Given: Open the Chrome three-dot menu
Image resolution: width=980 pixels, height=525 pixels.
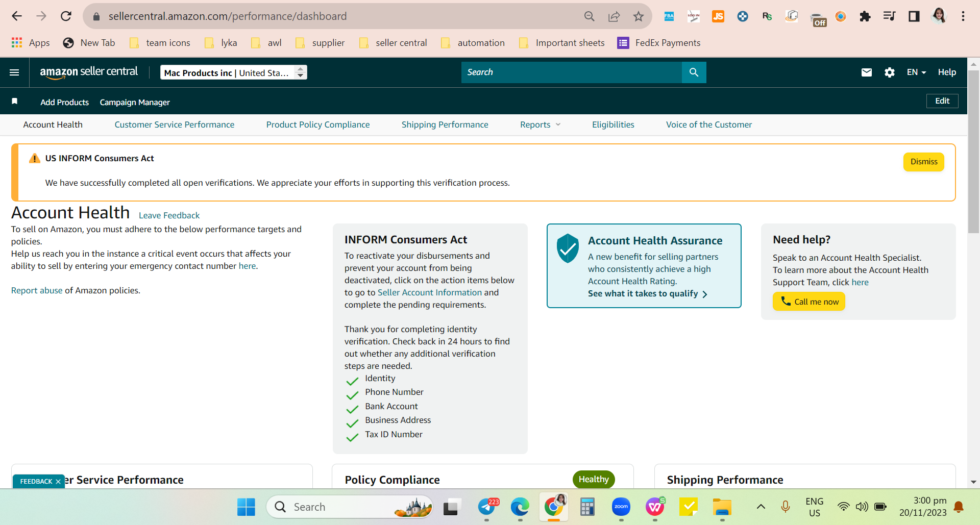Looking at the screenshot, I should pyautogui.click(x=963, y=16).
